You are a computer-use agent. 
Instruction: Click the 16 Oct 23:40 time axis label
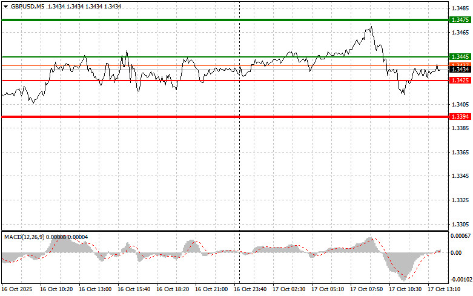click(x=250, y=289)
